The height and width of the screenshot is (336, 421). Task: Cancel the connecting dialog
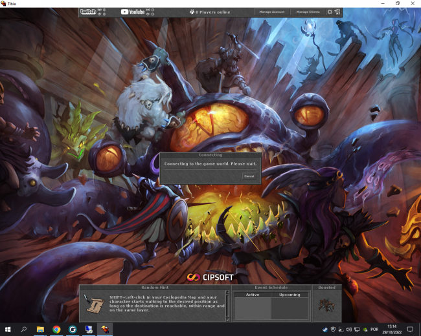(249, 176)
